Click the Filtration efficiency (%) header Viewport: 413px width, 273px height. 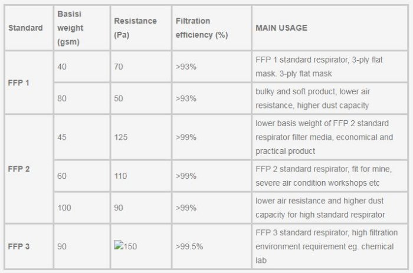coord(202,28)
